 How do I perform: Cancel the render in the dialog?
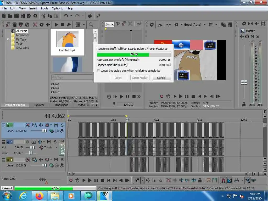click(161, 78)
